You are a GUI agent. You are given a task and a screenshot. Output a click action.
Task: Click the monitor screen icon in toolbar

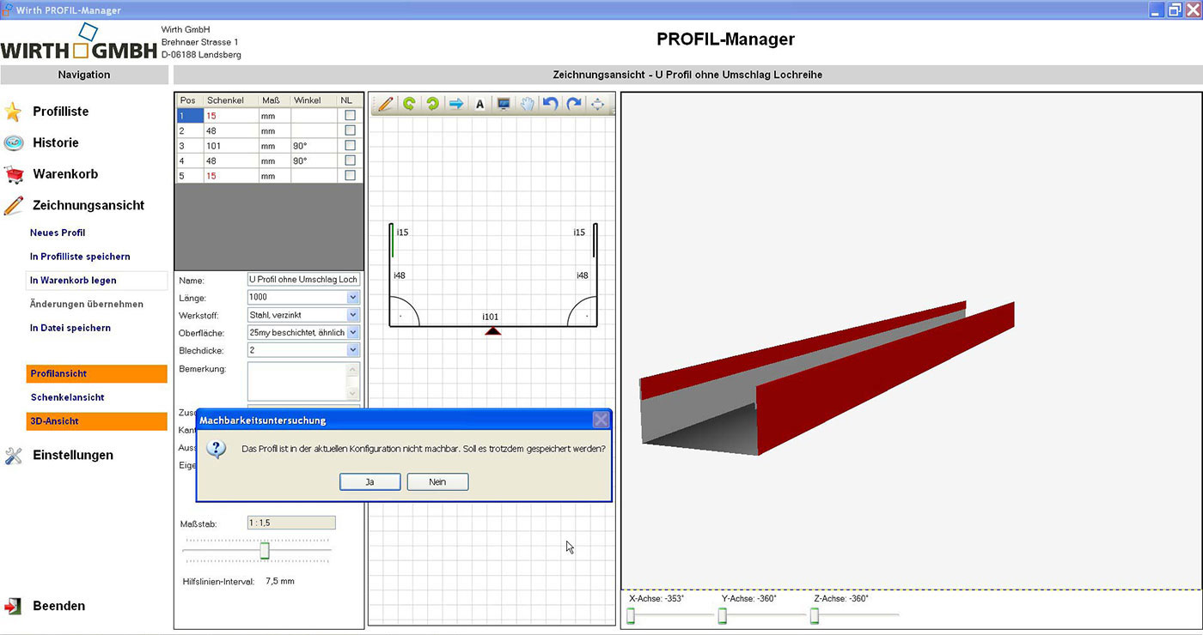pyautogui.click(x=504, y=104)
